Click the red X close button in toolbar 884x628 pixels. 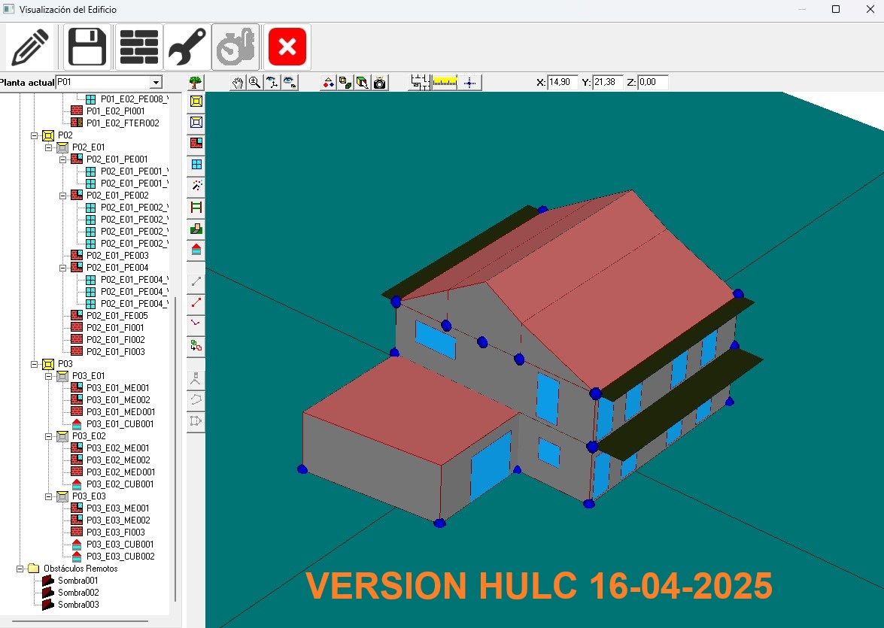click(287, 47)
